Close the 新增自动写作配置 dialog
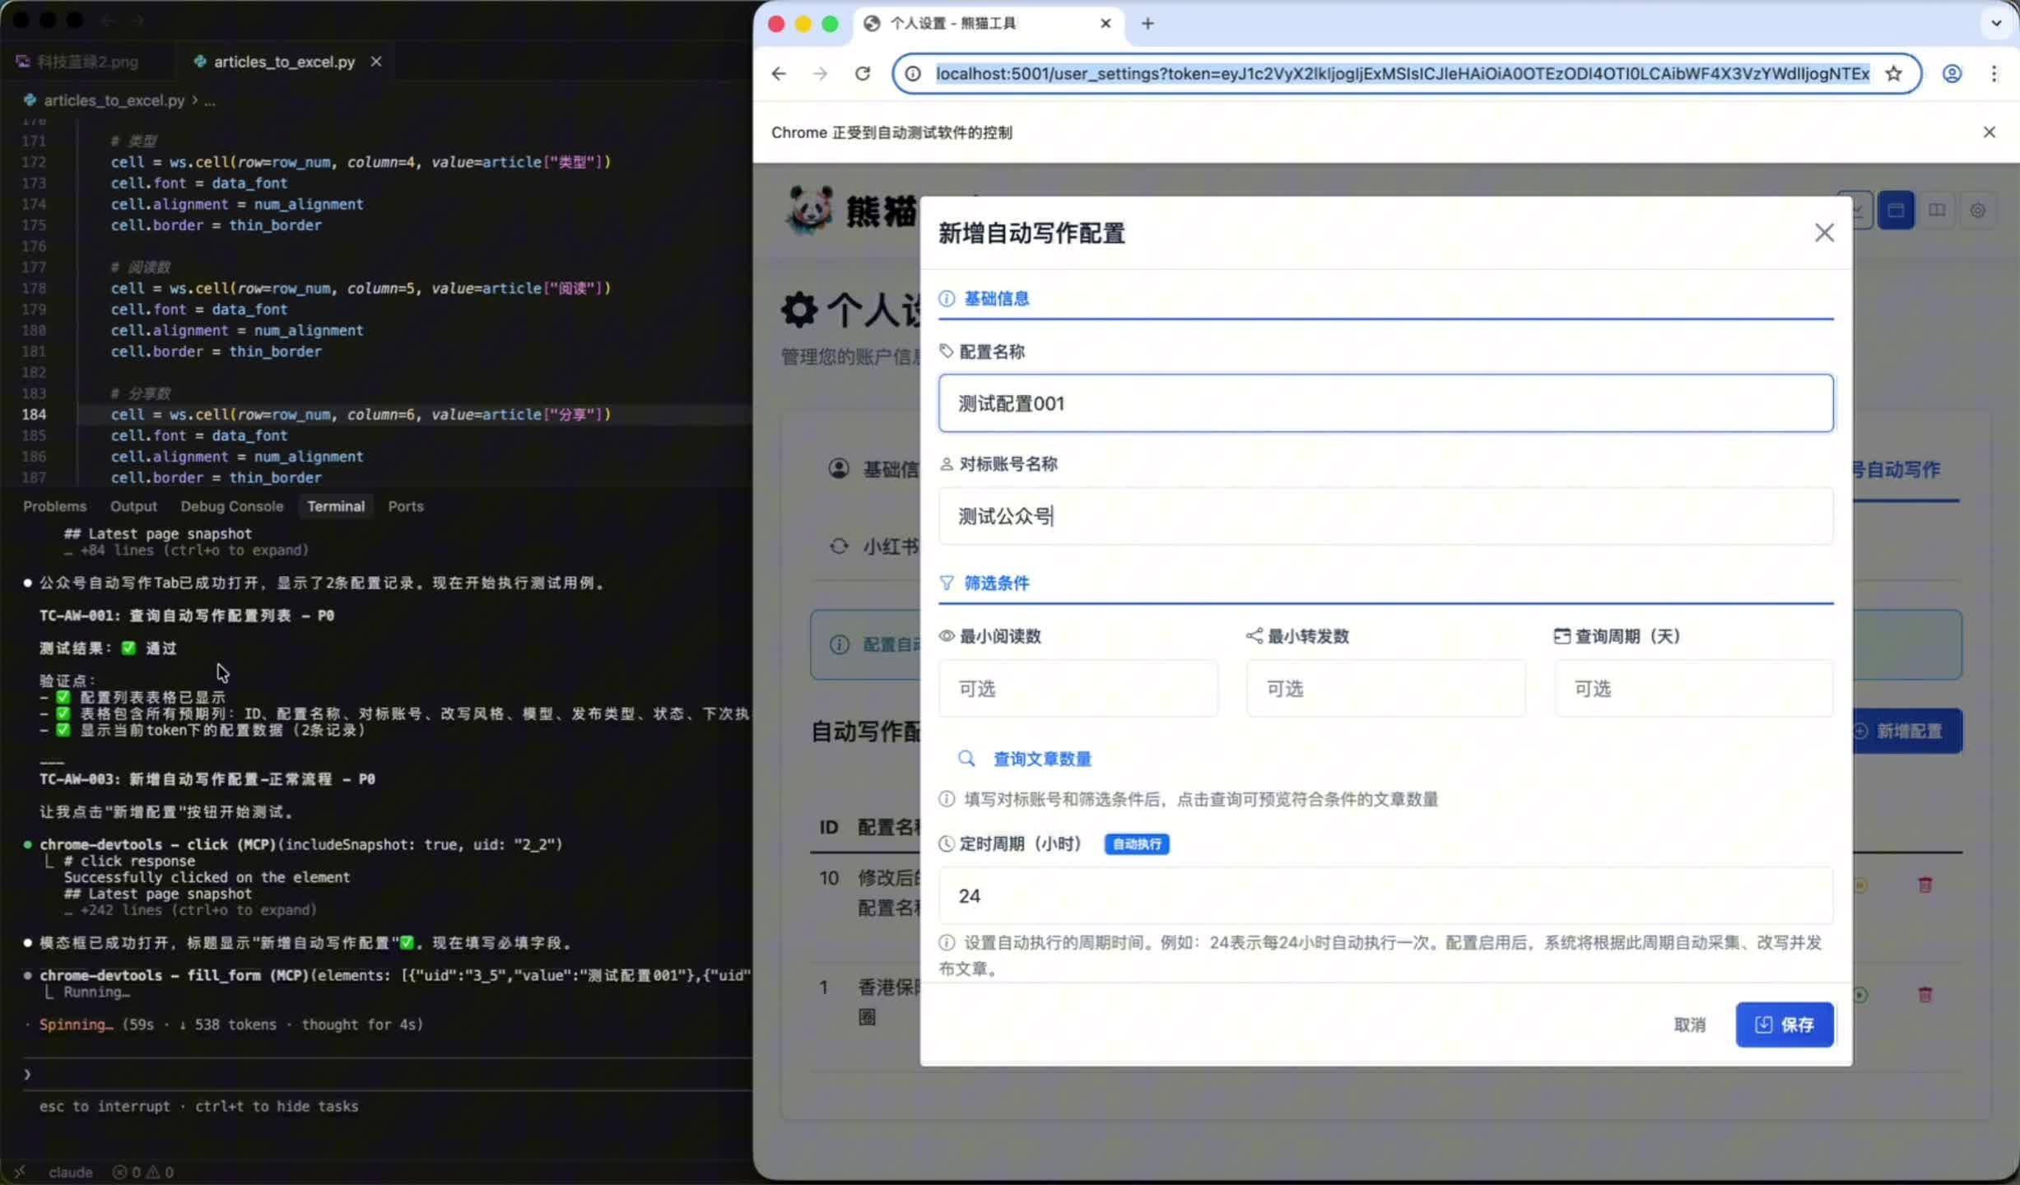2020x1185 pixels. click(x=1824, y=233)
